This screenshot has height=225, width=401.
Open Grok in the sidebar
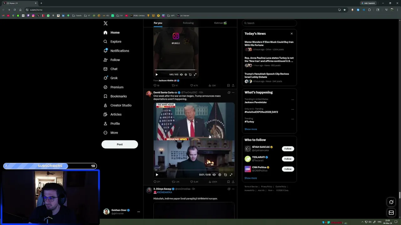[x=111, y=78]
